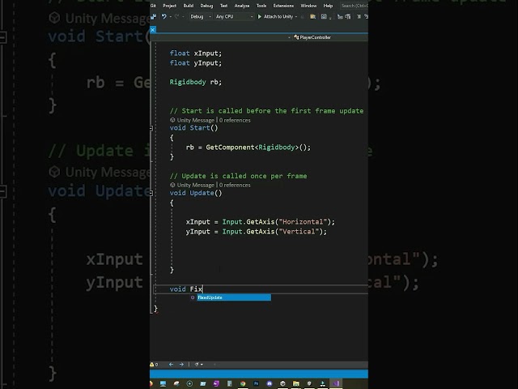The width and height of the screenshot is (518, 389).
Task: Open the Any CPU platform dropdown
Action: point(234,16)
